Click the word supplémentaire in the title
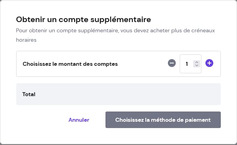Image resolution: width=237 pixels, height=145 pixels. click(x=120, y=20)
